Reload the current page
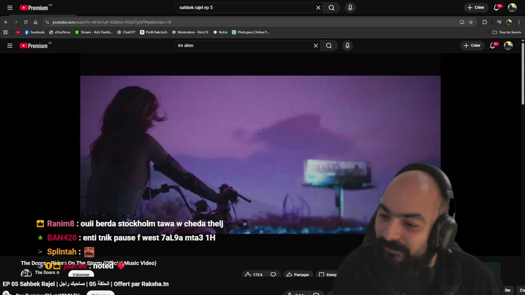Screen dimensions: 525x295 point(25,22)
